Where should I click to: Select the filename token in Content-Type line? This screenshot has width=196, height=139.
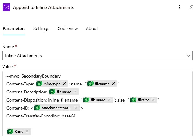click(x=102, y=84)
